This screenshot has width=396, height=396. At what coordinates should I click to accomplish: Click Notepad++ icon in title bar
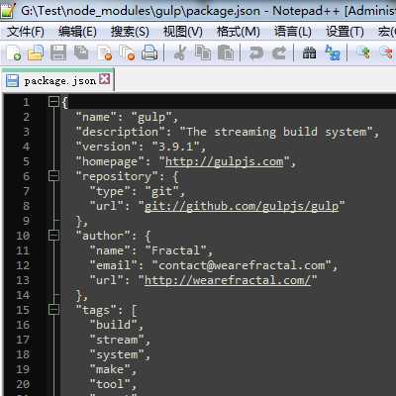pyautogui.click(x=8, y=10)
